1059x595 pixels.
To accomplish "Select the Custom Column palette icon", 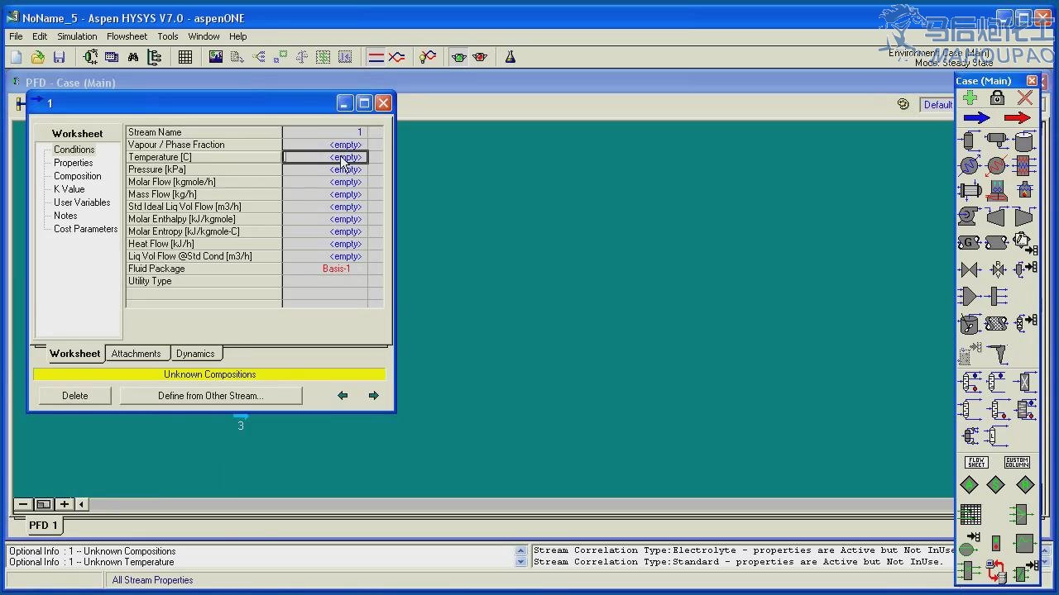I will click(1017, 462).
